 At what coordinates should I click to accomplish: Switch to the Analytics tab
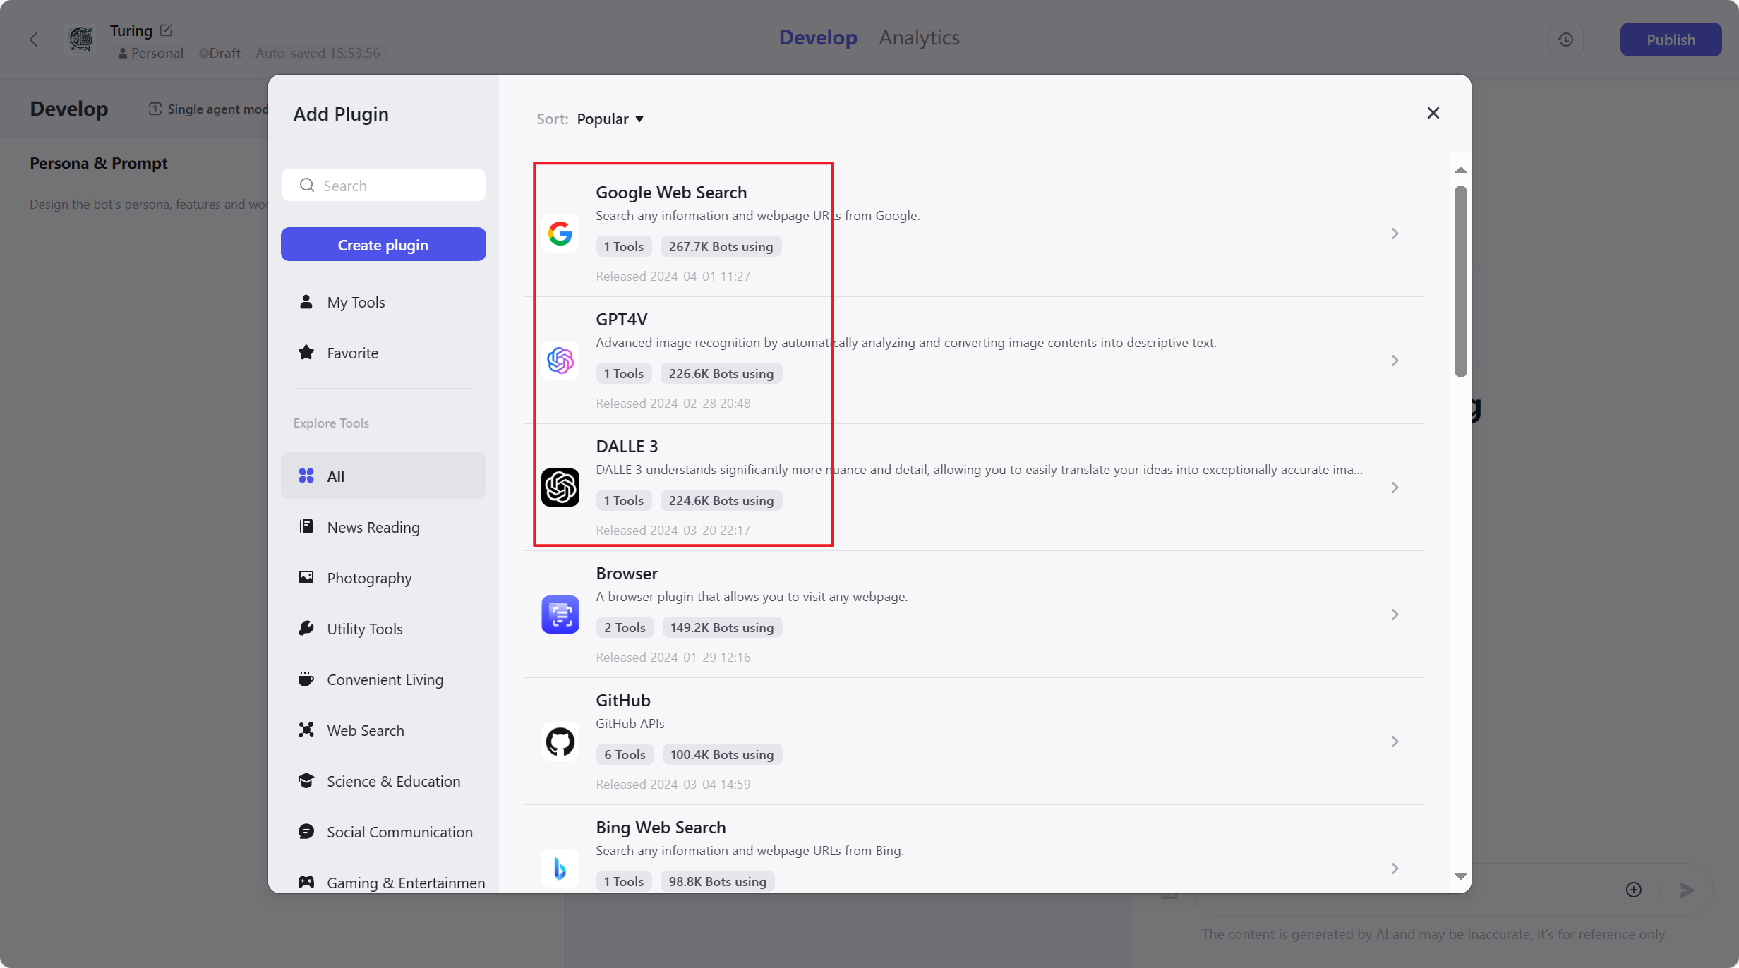919,37
